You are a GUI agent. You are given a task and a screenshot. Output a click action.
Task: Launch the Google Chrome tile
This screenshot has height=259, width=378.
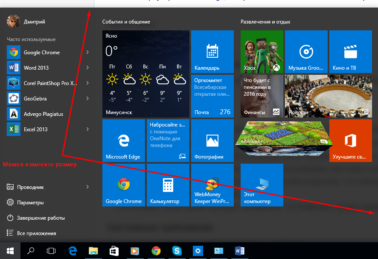[124, 185]
